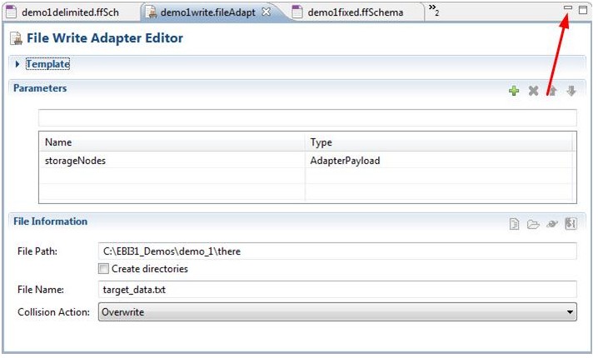Image resolution: width=598 pixels, height=358 pixels.
Task: Click the link icon in File Information
Action: [552, 224]
